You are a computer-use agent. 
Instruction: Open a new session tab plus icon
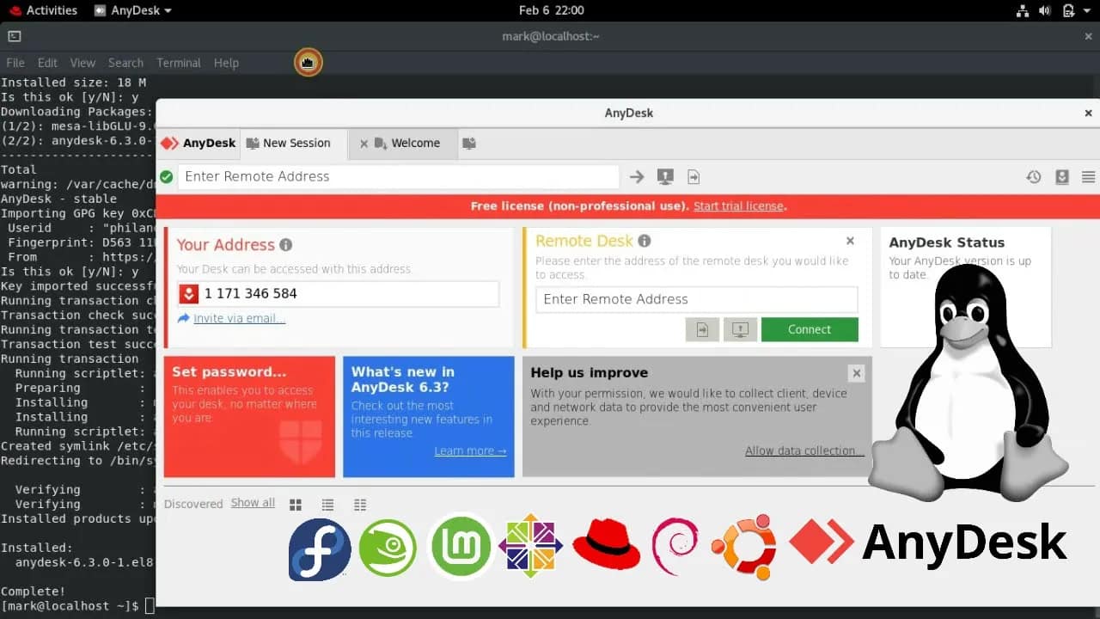pos(469,144)
